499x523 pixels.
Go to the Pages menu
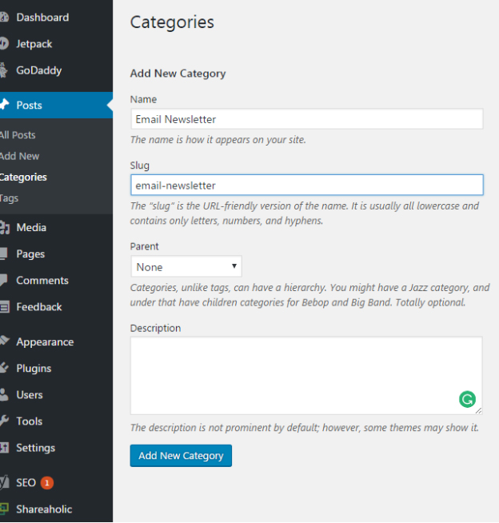click(x=30, y=254)
